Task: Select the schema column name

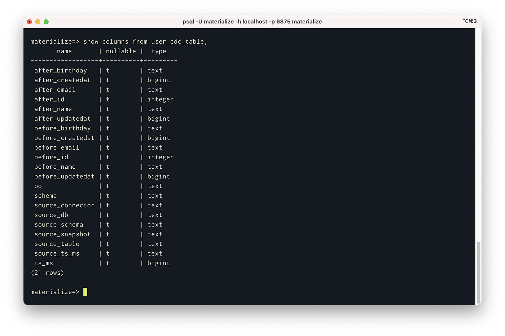Action: tap(45, 196)
